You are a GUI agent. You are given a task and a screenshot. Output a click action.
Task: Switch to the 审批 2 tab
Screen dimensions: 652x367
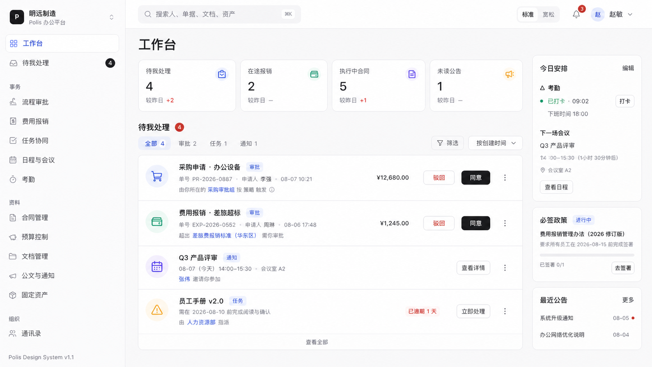click(x=188, y=144)
